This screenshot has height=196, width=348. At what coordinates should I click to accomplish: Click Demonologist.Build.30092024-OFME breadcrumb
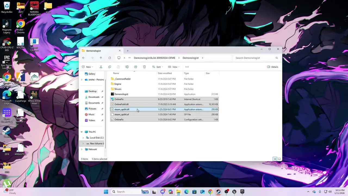point(154,58)
